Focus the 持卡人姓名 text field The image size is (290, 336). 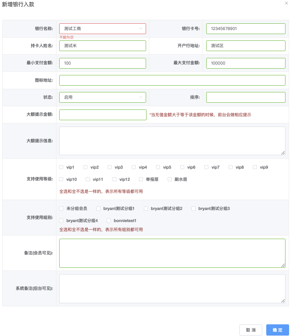[x=103, y=46]
